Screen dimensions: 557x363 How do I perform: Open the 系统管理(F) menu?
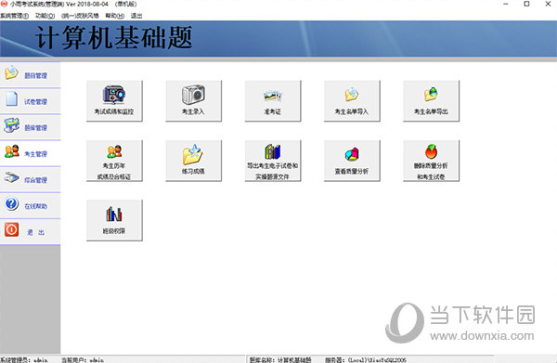[x=15, y=16]
